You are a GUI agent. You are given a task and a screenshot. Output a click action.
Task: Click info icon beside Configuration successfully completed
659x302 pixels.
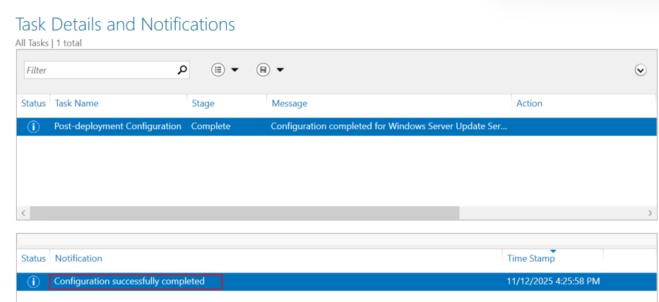[33, 281]
